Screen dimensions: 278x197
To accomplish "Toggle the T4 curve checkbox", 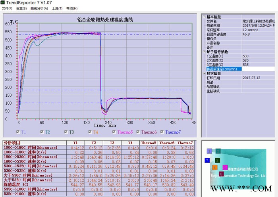I will click(x=90, y=132).
